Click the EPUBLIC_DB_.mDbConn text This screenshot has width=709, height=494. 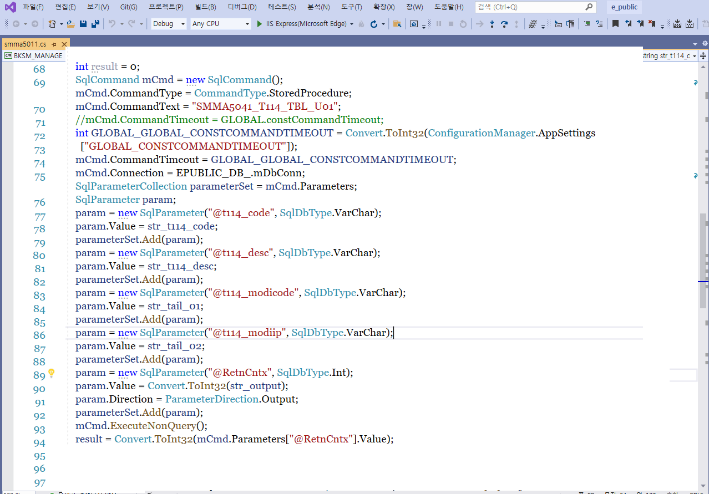point(240,173)
